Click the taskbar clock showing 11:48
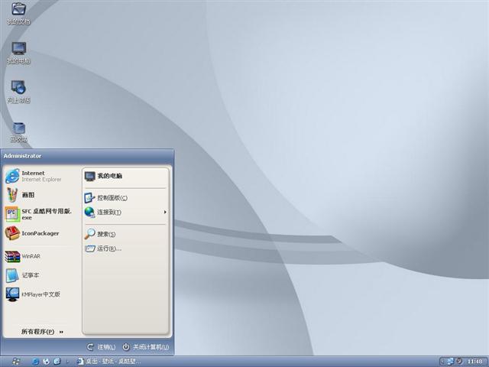 (x=475, y=362)
